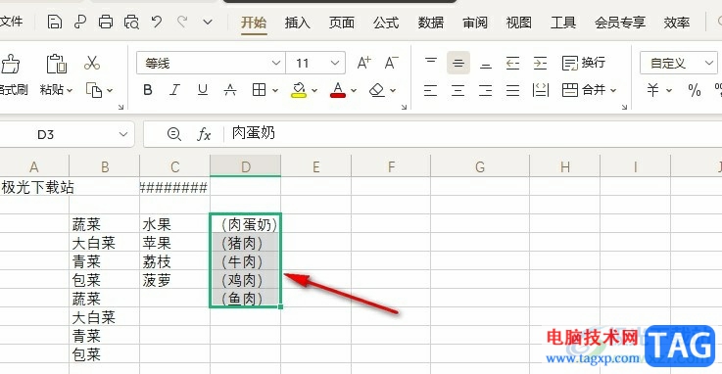Increase indent icon

pyautogui.click(x=540, y=63)
